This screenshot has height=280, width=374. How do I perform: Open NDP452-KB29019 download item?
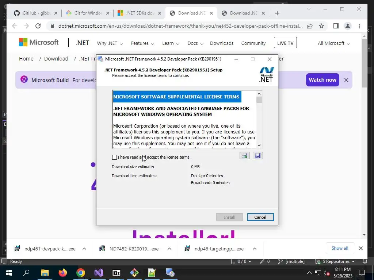(x=130, y=249)
